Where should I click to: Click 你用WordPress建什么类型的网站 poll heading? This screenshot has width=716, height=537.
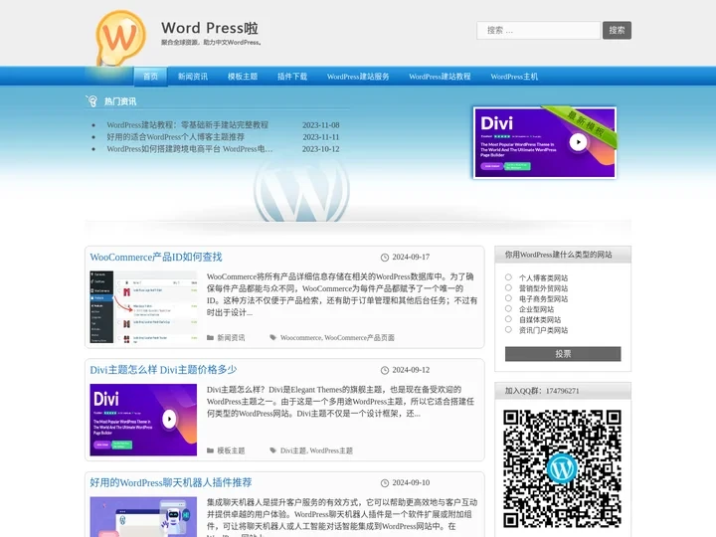(559, 255)
